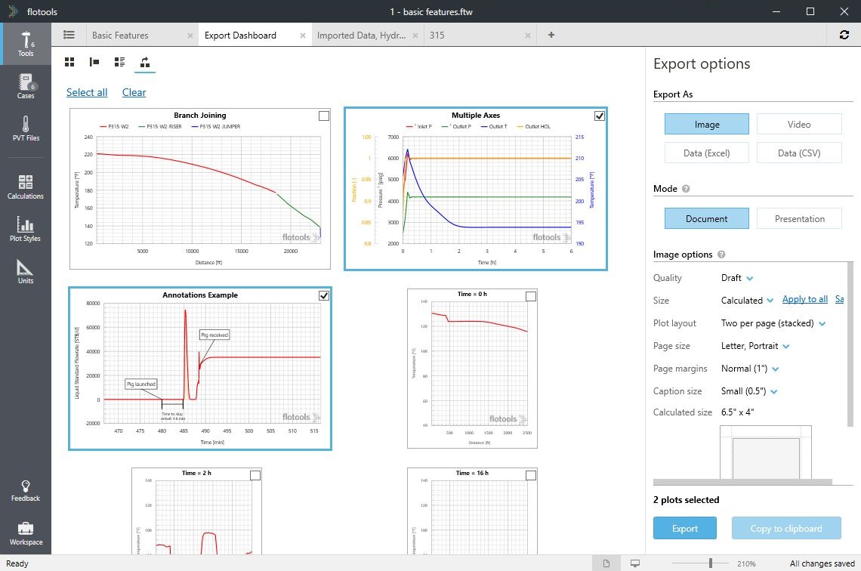Image resolution: width=861 pixels, height=571 pixels.
Task: Switch to grid view icon in dashboard toolbar
Action: coord(69,63)
